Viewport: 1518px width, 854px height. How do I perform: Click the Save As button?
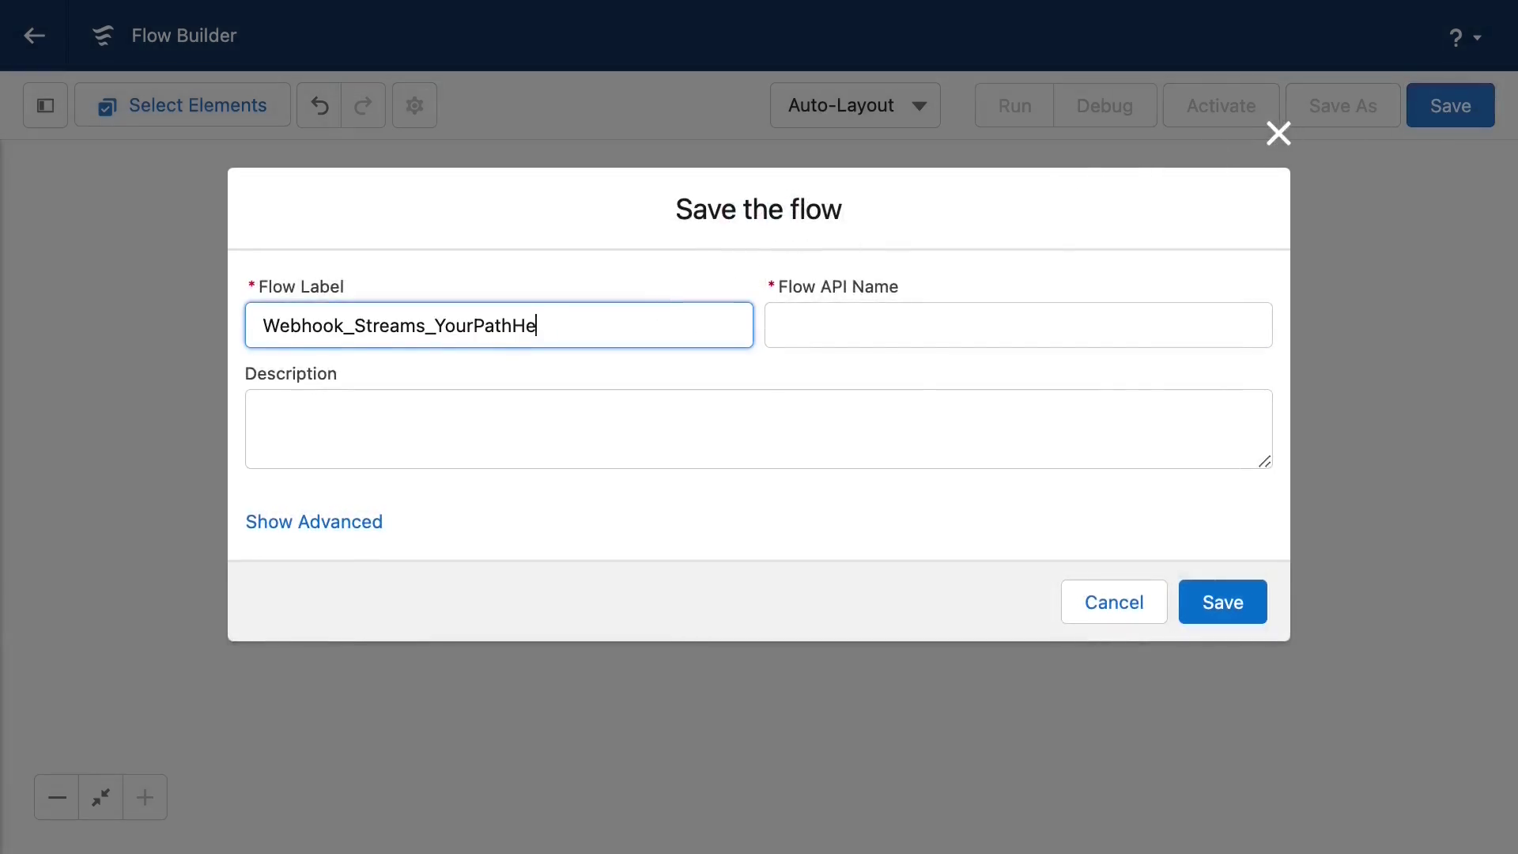1342,105
